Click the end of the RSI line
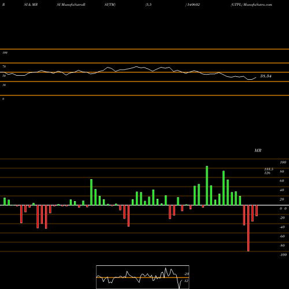 click(x=256, y=77)
